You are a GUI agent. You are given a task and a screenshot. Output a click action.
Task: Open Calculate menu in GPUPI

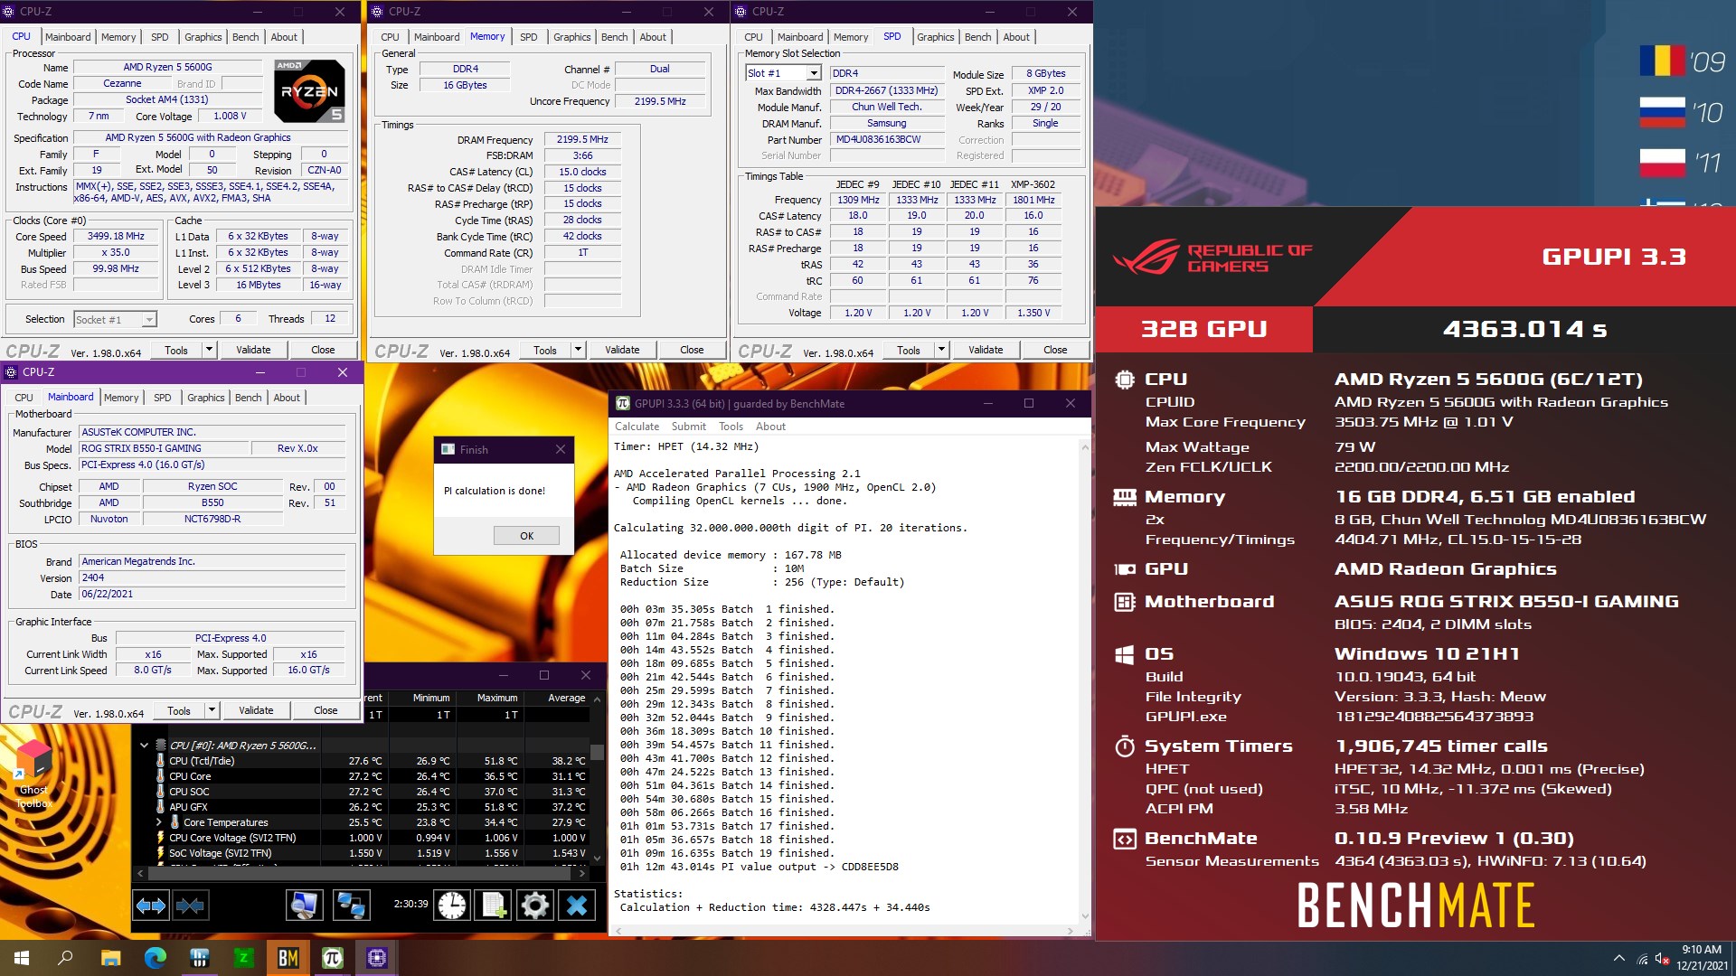click(x=637, y=427)
